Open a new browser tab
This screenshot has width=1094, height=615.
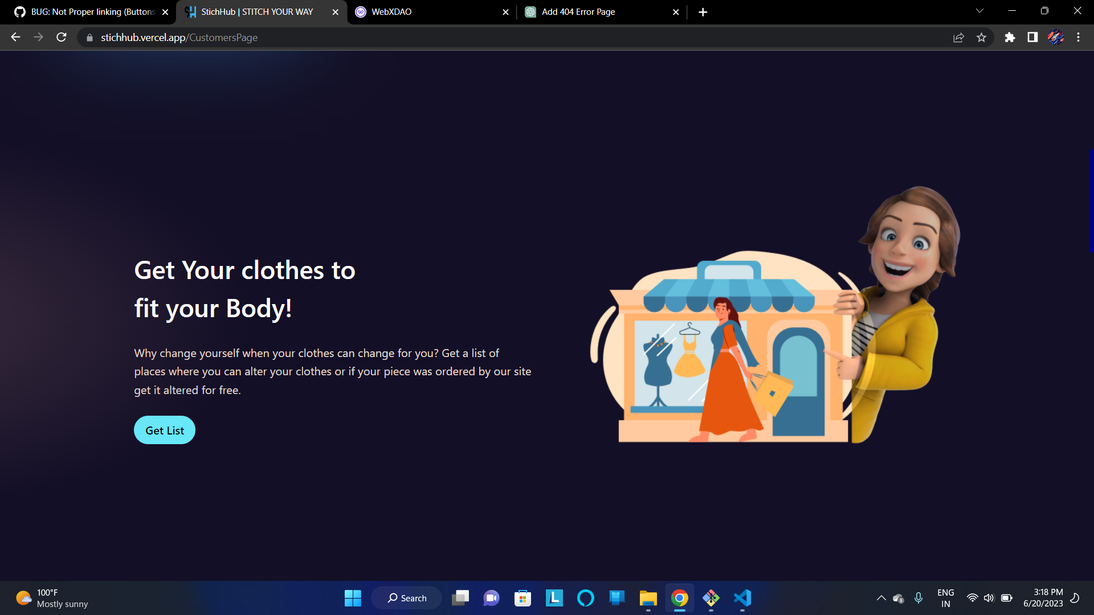[x=703, y=12]
